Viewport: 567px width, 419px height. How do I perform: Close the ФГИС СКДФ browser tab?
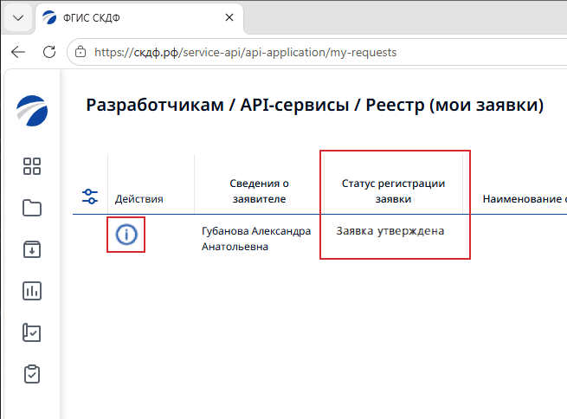[229, 17]
